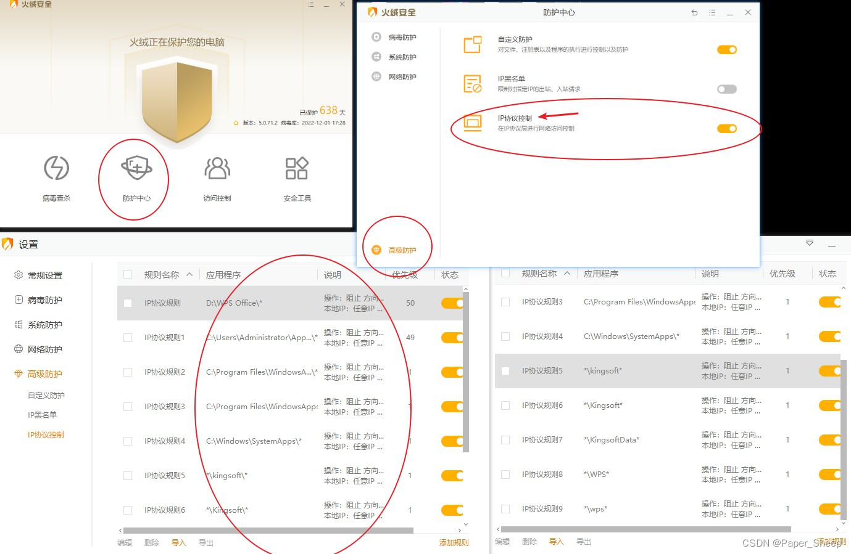Image resolution: width=851 pixels, height=554 pixels.
Task: Open list menu icon in 防护中心 title bar
Action: coord(712,12)
